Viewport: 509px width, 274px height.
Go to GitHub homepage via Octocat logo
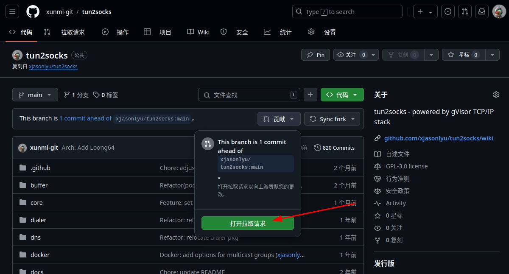point(33,12)
